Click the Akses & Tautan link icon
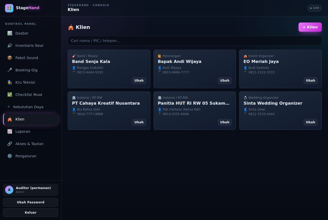 point(10,144)
